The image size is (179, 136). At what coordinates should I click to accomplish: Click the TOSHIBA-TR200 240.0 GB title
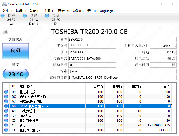coord(89,32)
